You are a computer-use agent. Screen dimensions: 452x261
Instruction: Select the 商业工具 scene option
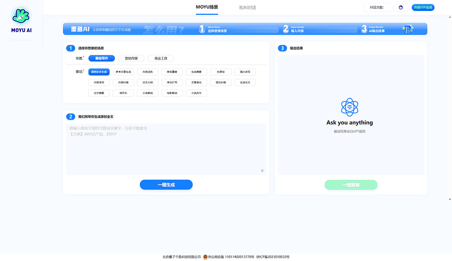(161, 58)
